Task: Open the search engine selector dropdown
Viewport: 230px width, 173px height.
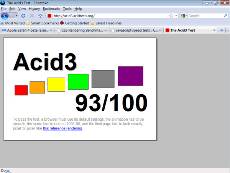Action: 184,16
